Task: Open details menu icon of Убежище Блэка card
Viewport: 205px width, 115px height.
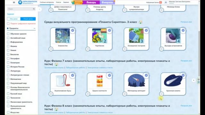Action: point(161,10)
